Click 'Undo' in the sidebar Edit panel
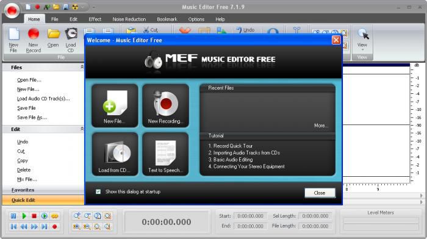Viewport: 427px width, 239px height. click(23, 142)
